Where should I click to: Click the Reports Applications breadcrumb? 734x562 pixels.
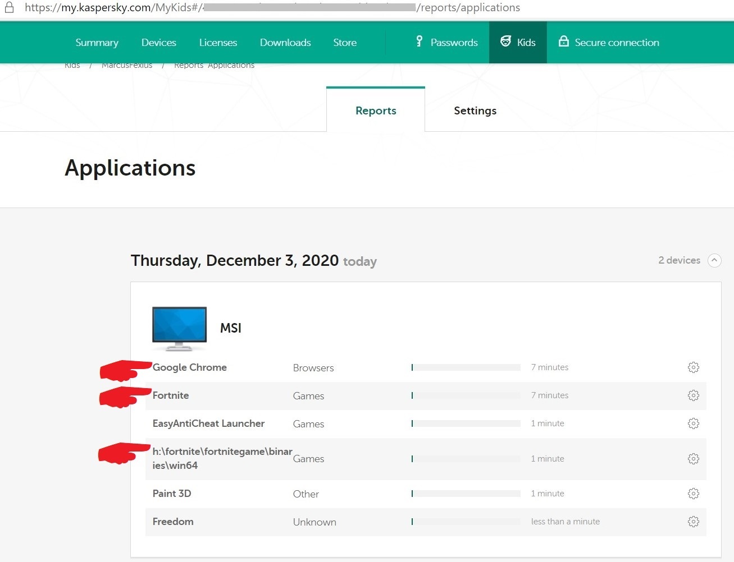pos(214,65)
